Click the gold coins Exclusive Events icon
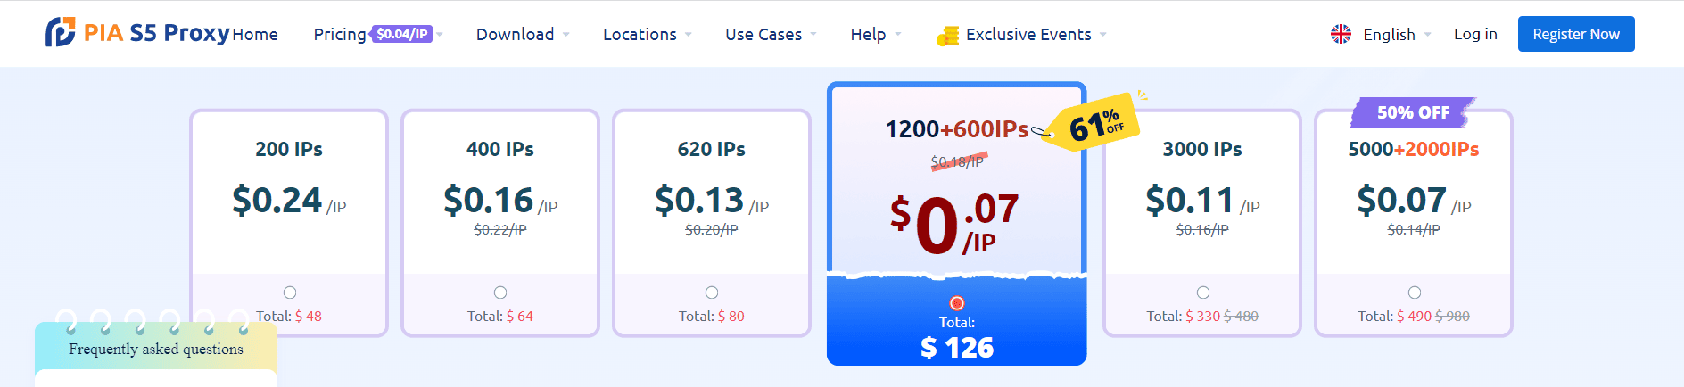 pyautogui.click(x=946, y=36)
